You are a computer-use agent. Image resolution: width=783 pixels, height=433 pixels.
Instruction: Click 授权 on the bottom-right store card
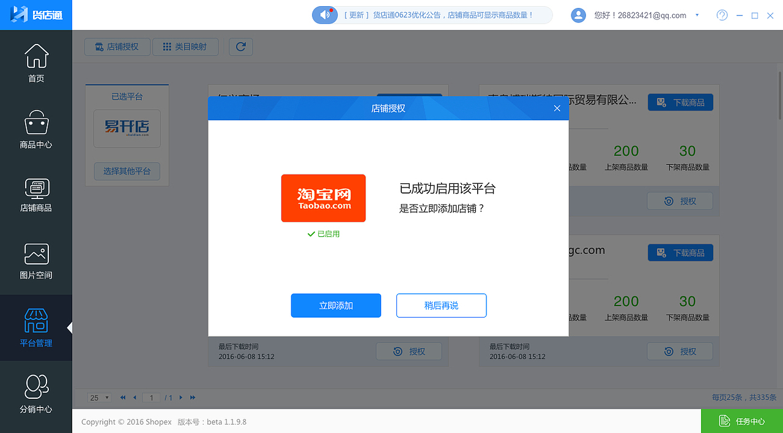[680, 351]
